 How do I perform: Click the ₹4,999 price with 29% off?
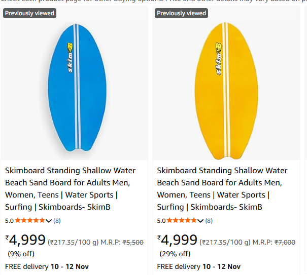coord(177,240)
